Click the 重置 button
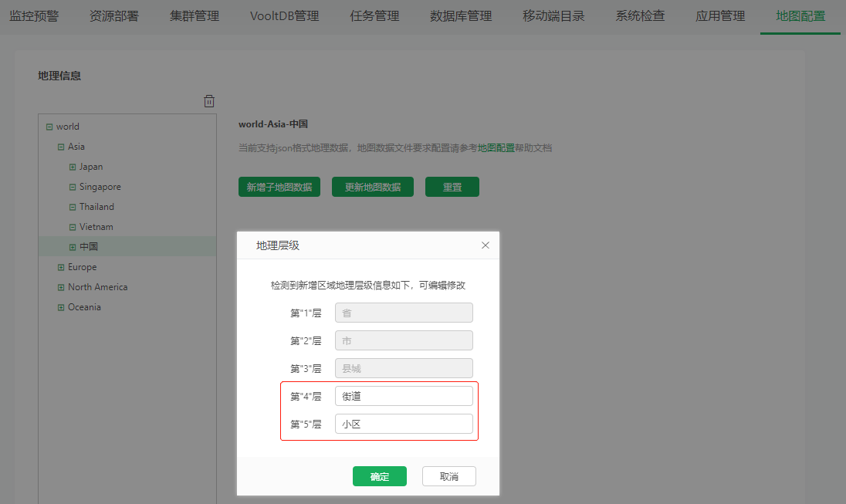 coord(452,187)
